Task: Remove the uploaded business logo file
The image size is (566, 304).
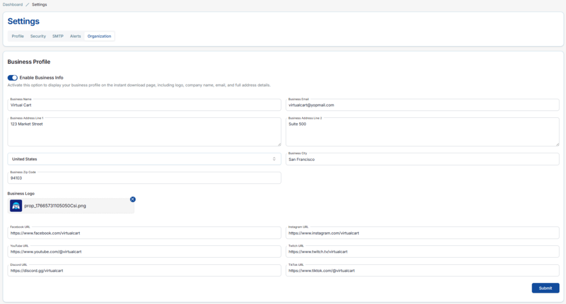Action: [x=133, y=199]
